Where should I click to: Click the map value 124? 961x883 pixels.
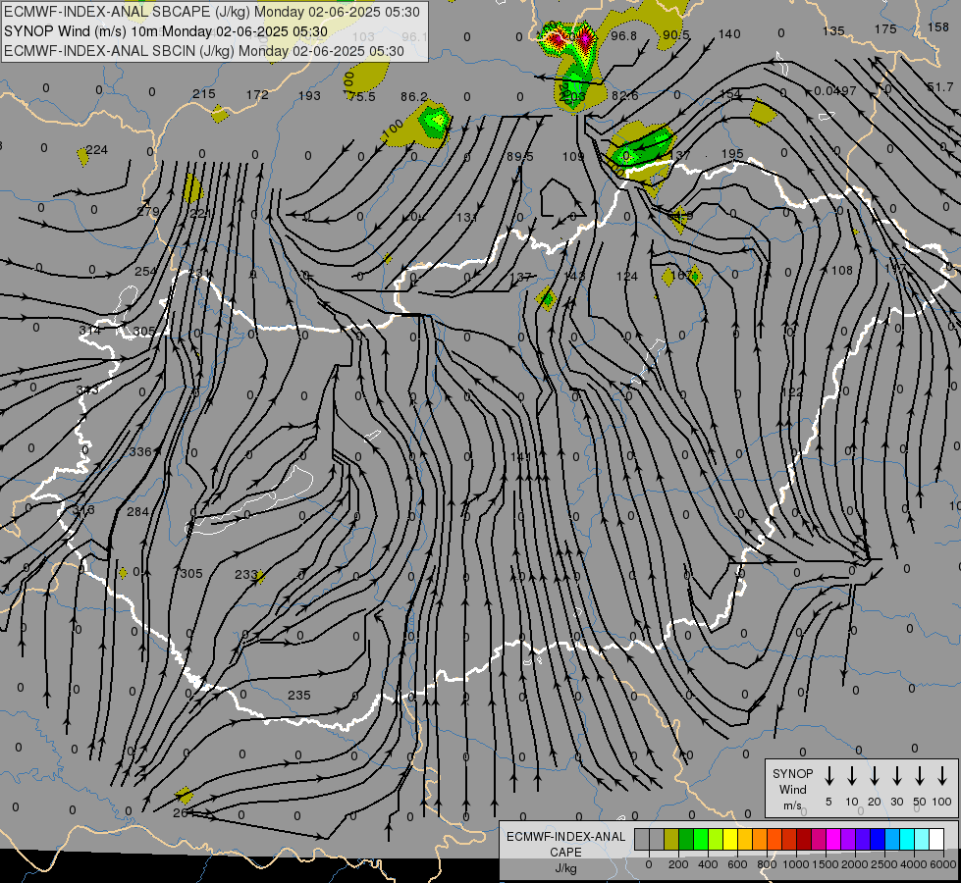[x=627, y=277]
